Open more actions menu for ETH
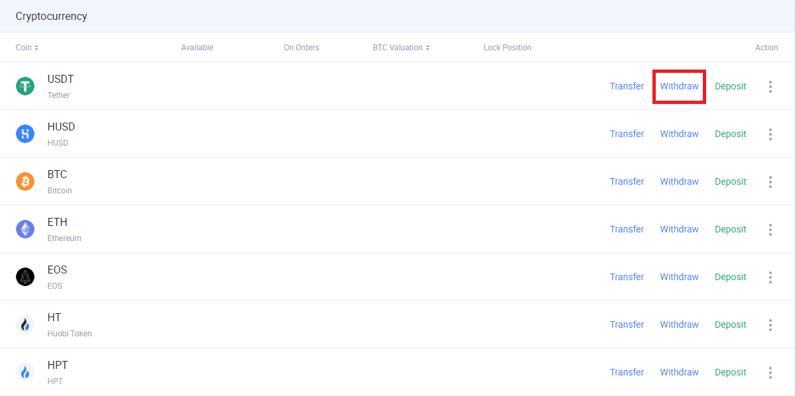This screenshot has width=795, height=396. [770, 229]
